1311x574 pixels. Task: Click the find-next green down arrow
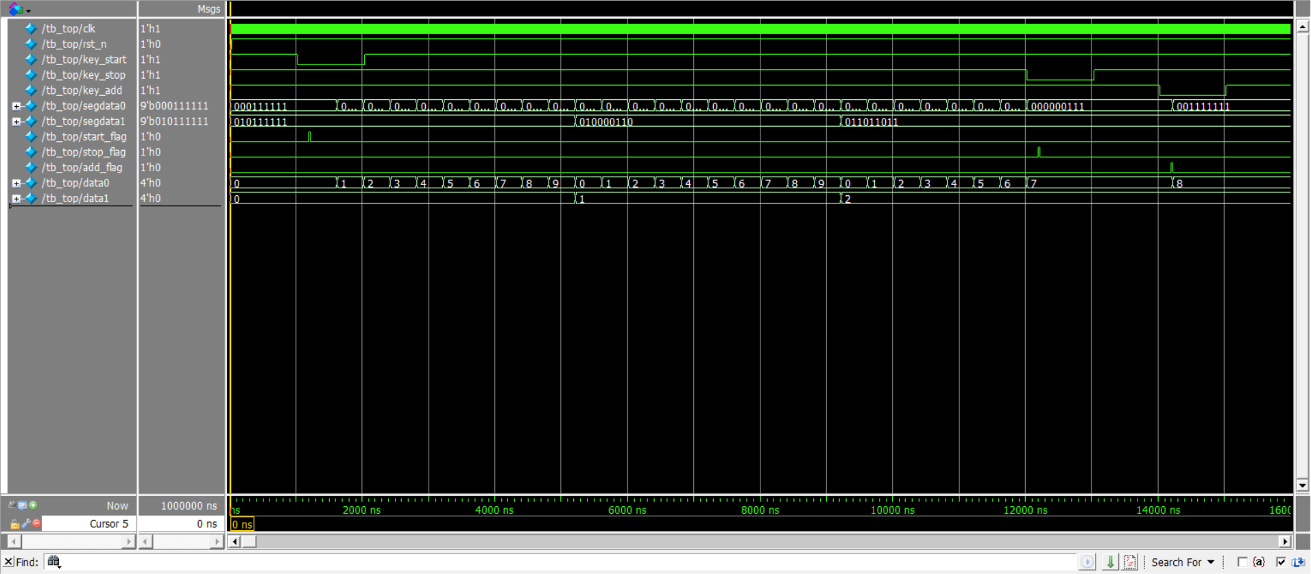[x=1110, y=562]
